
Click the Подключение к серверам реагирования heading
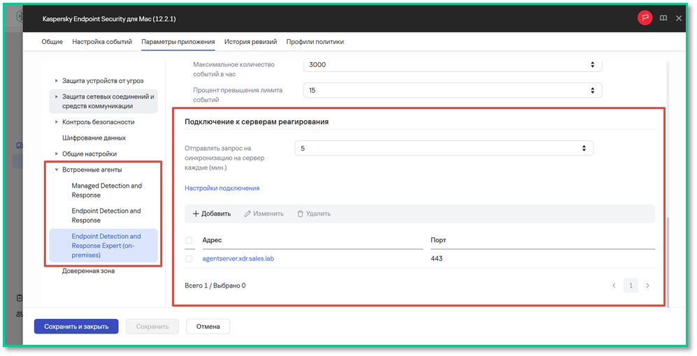[x=257, y=121]
